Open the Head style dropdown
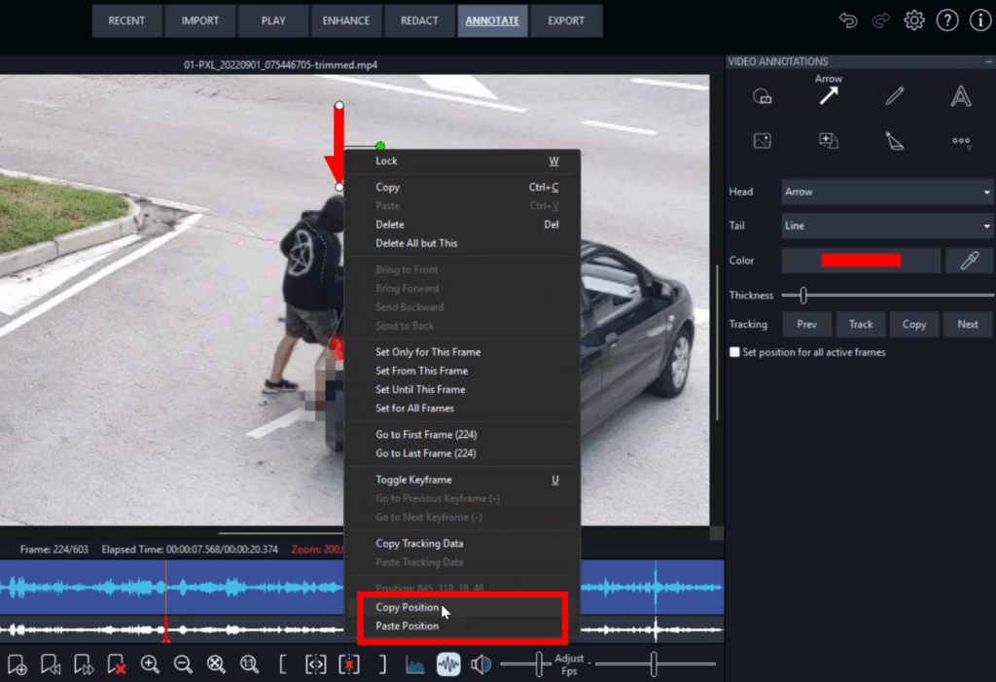996x682 pixels. point(887,192)
